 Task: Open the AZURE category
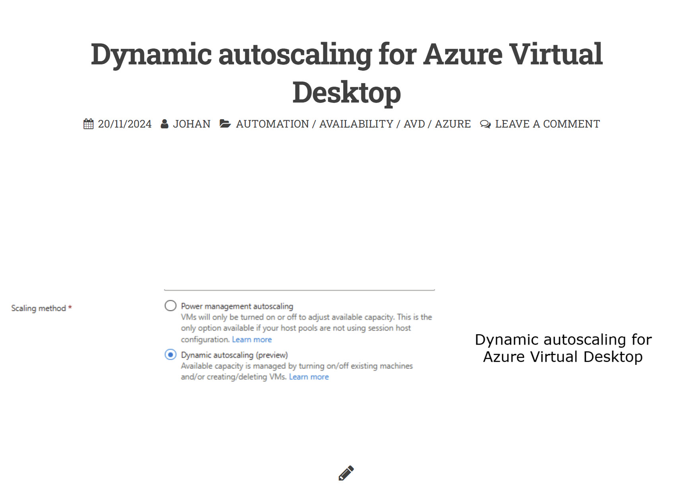[453, 124]
